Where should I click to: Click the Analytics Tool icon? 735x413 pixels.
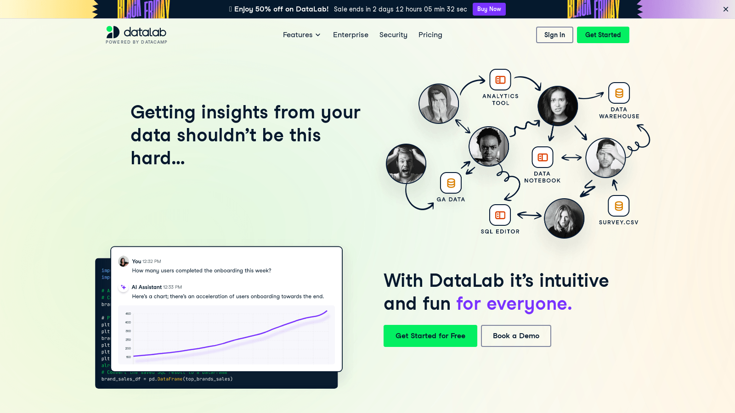[x=500, y=80]
